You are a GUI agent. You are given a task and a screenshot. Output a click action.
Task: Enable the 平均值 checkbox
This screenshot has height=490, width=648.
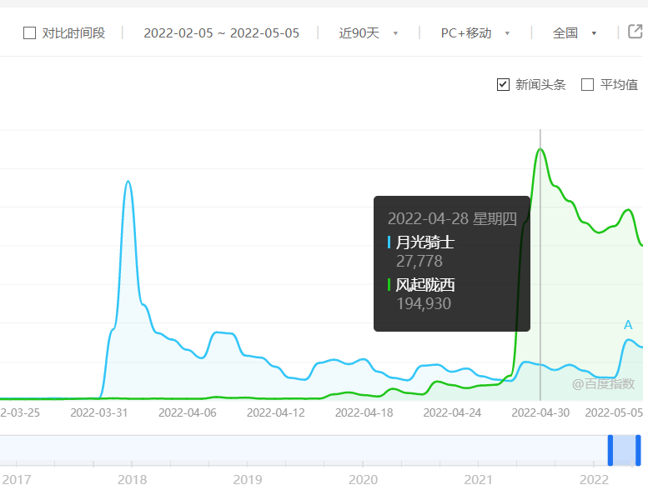(x=587, y=85)
